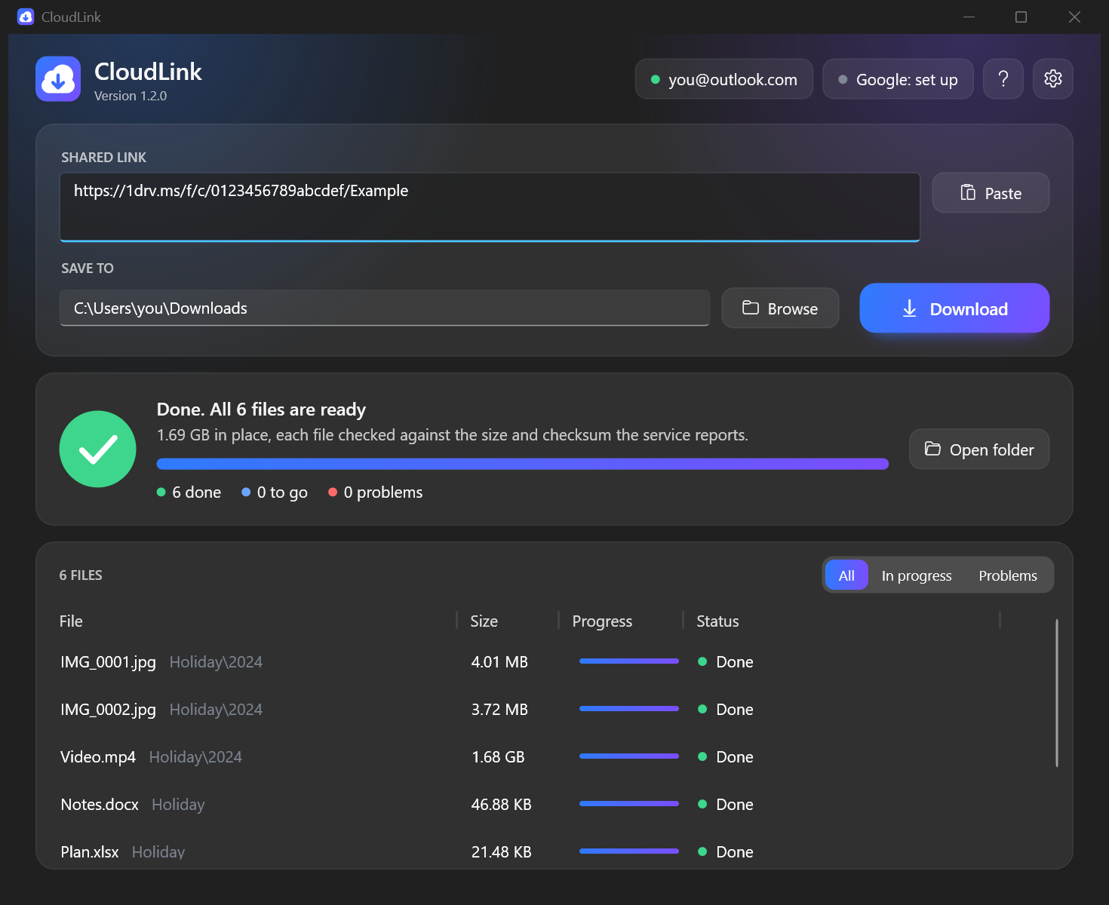Image resolution: width=1109 pixels, height=905 pixels.
Task: Select the Video.mp4 file name
Action: 98,757
